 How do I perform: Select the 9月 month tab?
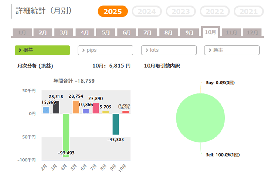coord(189,32)
